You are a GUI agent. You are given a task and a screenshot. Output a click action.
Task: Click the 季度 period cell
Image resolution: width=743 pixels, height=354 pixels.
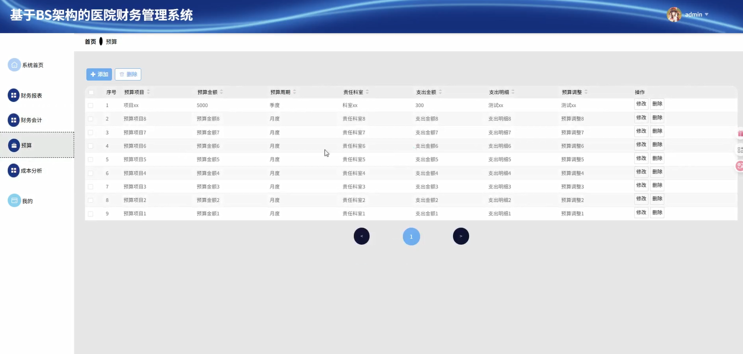pyautogui.click(x=275, y=105)
